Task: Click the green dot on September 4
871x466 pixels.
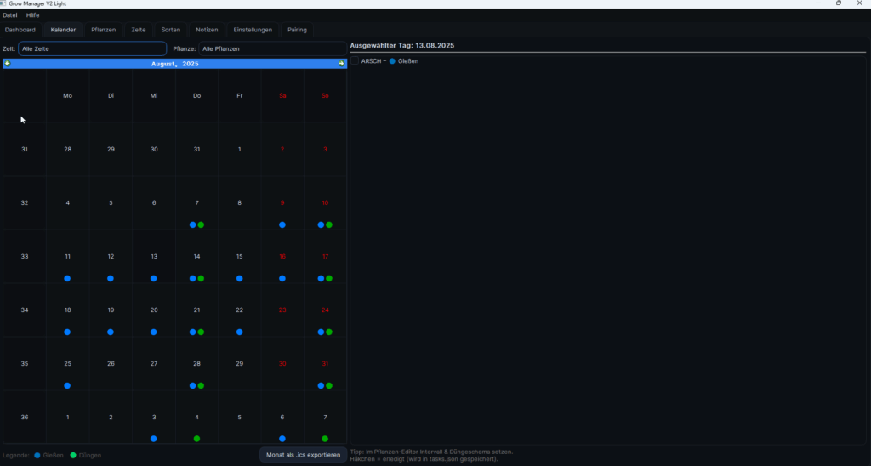Action: pyautogui.click(x=196, y=439)
